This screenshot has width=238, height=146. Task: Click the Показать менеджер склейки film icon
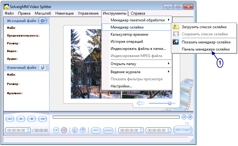pyautogui.click(x=176, y=42)
